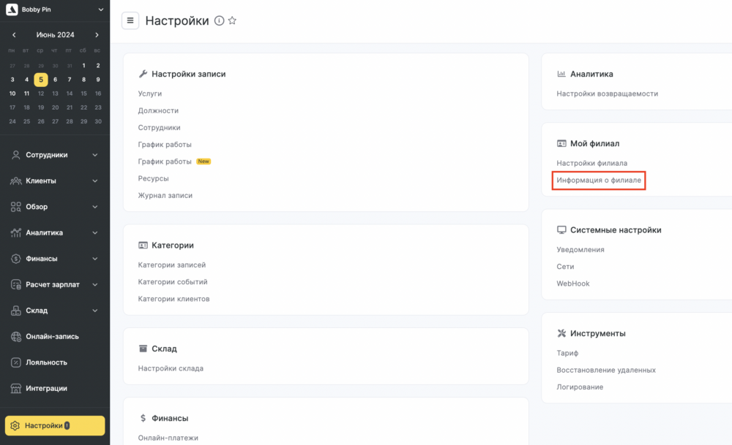Open the Услуги settings link
The width and height of the screenshot is (732, 445).
pyautogui.click(x=150, y=94)
